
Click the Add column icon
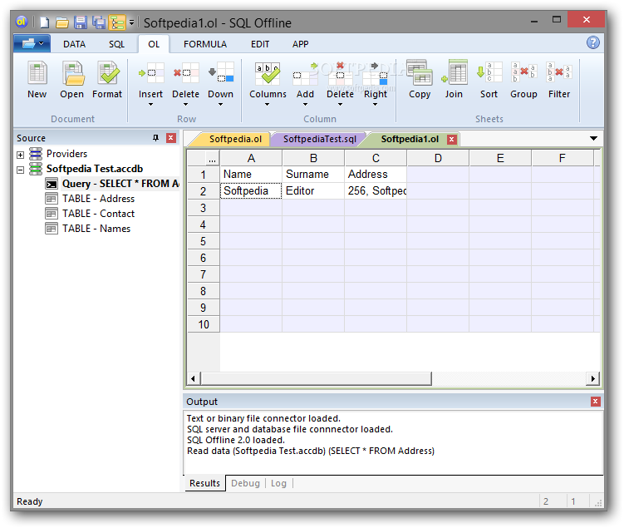305,73
